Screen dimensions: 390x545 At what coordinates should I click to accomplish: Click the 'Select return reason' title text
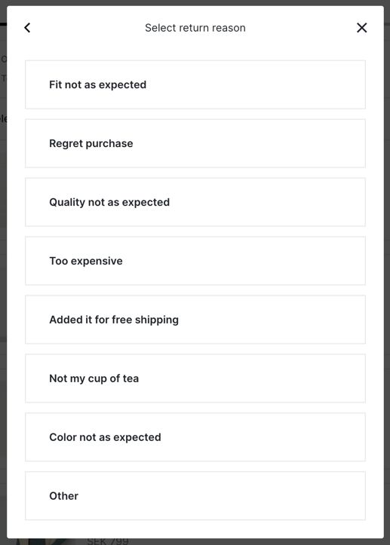(x=195, y=28)
